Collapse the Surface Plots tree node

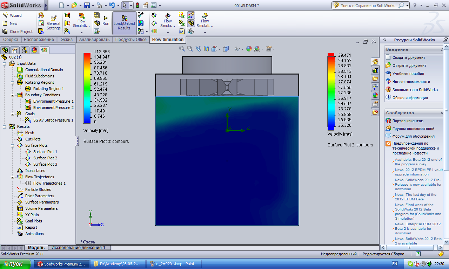click(13, 145)
